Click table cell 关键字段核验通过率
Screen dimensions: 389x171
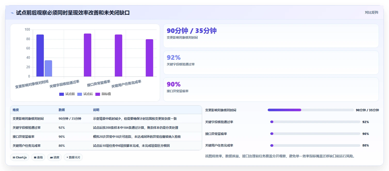(27, 128)
